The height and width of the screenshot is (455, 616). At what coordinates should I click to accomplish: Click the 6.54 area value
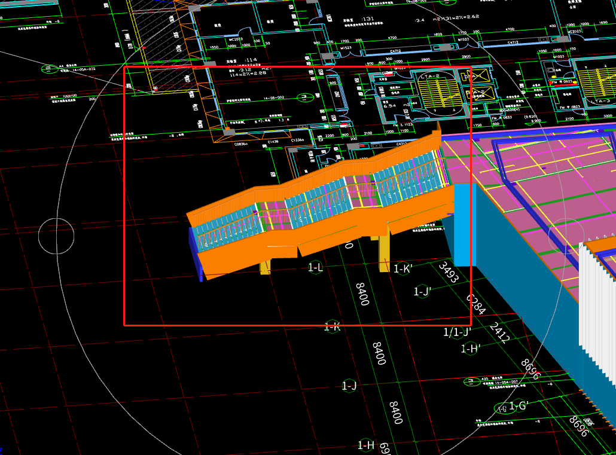(390, 106)
